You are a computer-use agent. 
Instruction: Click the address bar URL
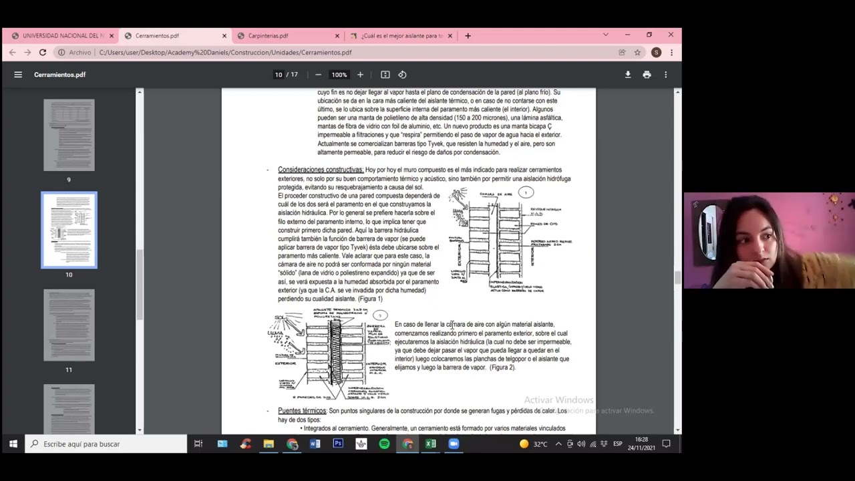[x=225, y=52]
